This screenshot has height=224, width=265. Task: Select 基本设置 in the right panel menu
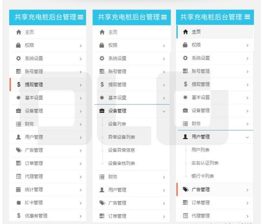click(215, 97)
